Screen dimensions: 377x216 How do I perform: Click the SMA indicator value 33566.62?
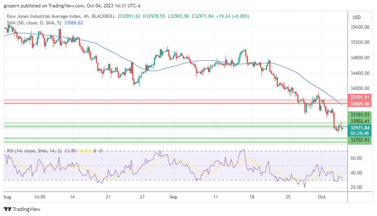(x=73, y=23)
